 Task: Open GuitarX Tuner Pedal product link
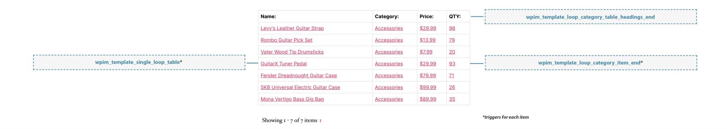283,64
